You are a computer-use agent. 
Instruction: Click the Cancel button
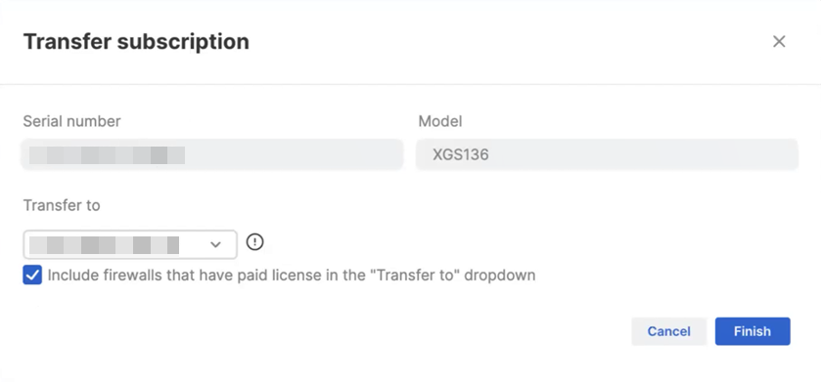[668, 331]
